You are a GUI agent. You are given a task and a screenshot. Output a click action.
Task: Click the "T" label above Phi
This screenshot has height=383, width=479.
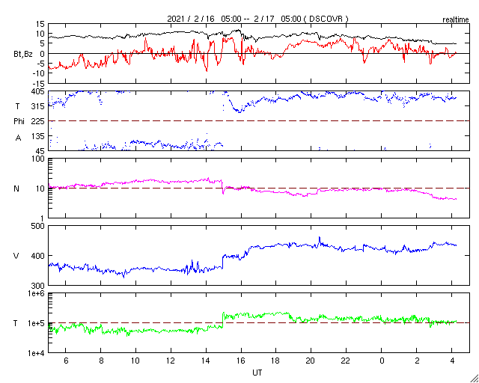tap(18, 105)
